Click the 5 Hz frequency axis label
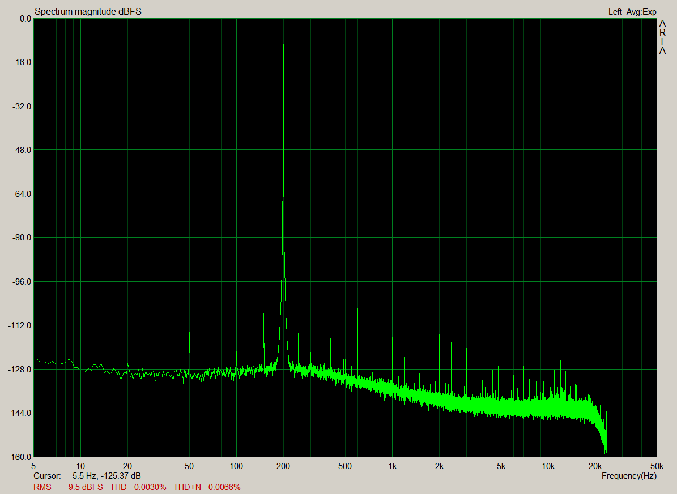 pos(33,466)
